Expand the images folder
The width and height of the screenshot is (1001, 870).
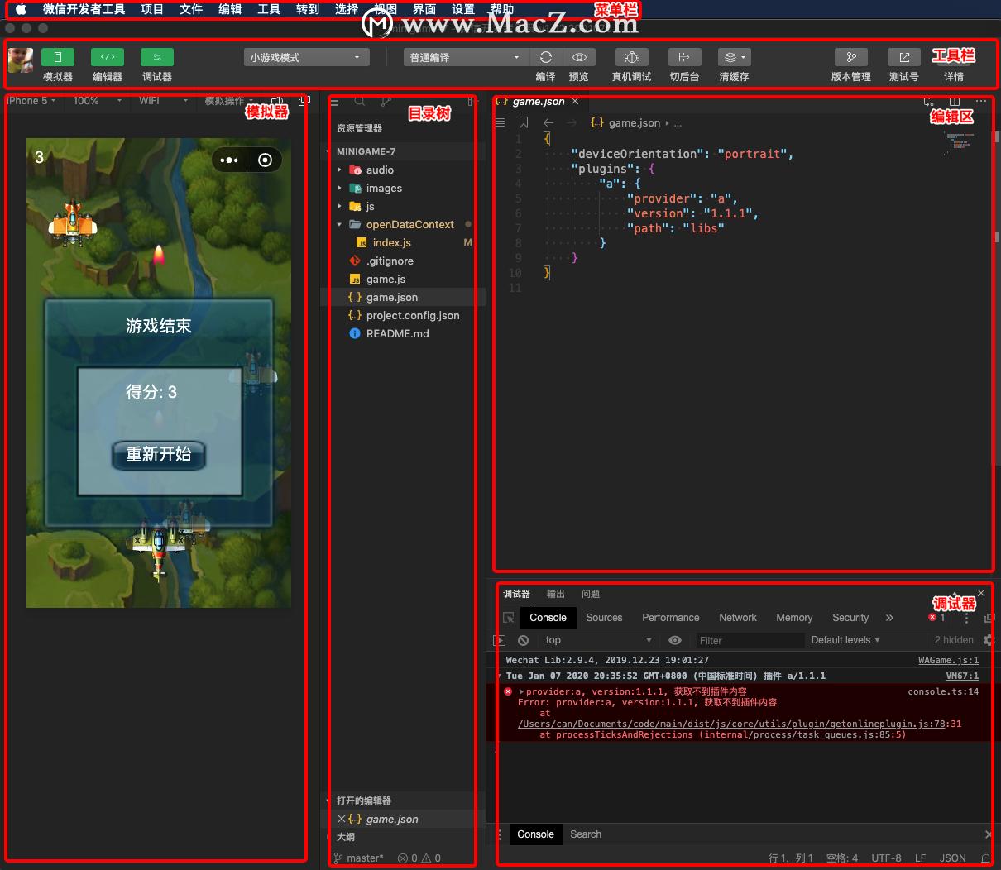[x=403, y=188]
